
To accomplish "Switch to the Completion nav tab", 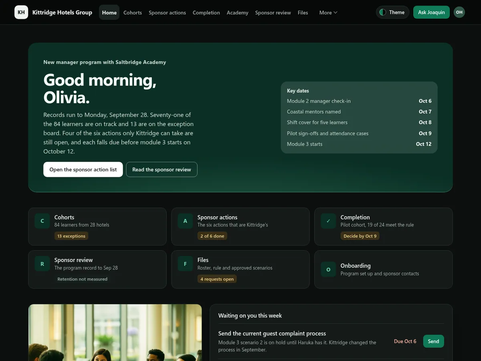I will [206, 12].
